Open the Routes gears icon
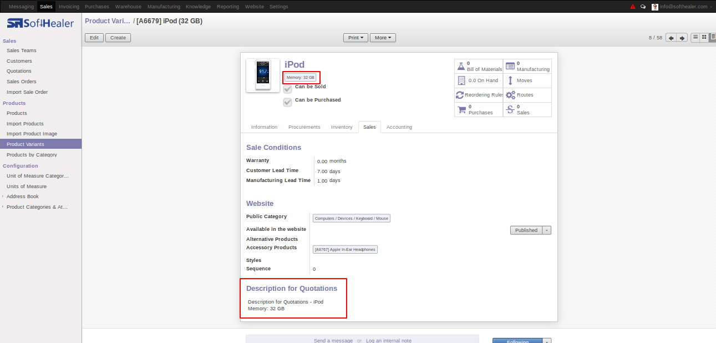The image size is (716, 343). tap(510, 95)
